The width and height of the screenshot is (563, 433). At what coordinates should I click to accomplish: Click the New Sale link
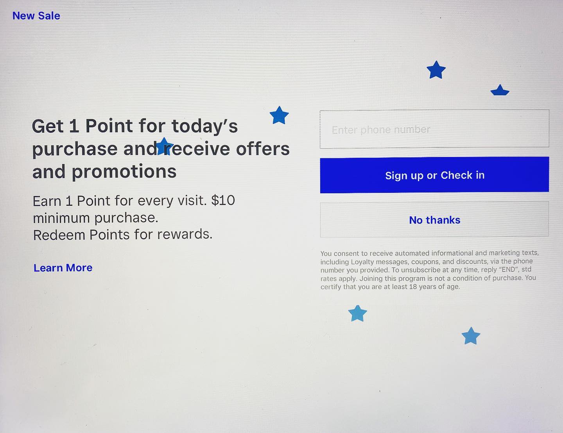(36, 16)
